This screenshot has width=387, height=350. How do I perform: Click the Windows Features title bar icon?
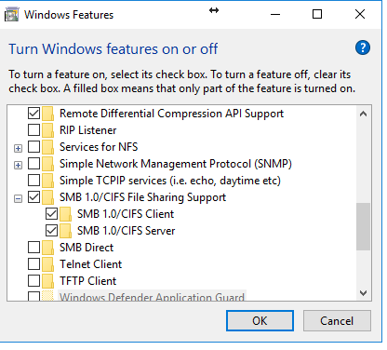point(12,15)
